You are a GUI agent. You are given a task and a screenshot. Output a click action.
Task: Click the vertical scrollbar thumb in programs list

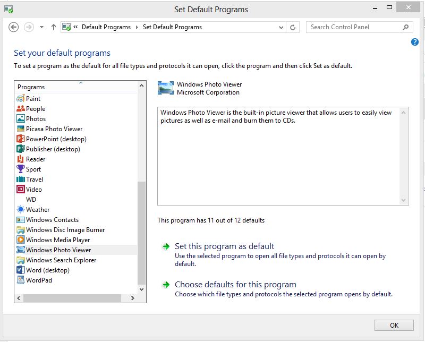tap(141, 233)
